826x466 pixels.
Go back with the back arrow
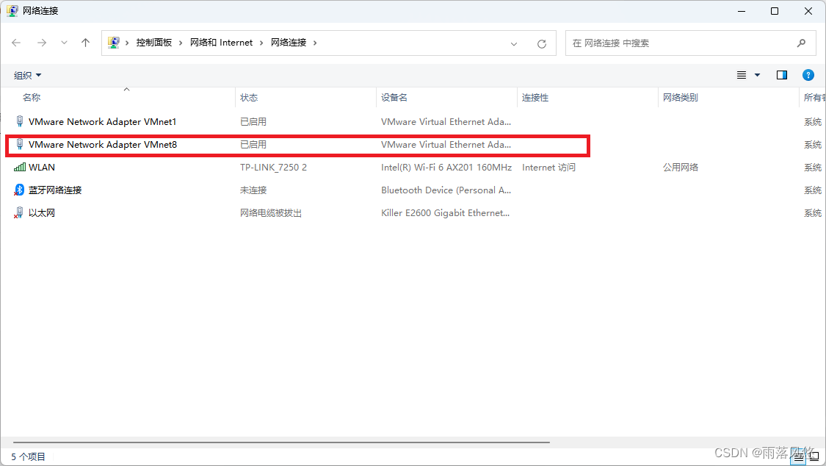[16, 43]
